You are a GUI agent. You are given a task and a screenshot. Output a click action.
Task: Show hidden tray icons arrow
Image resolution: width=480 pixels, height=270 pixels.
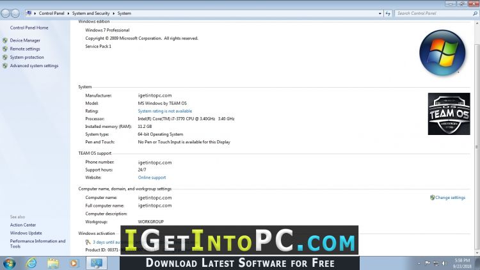[x=419, y=263]
